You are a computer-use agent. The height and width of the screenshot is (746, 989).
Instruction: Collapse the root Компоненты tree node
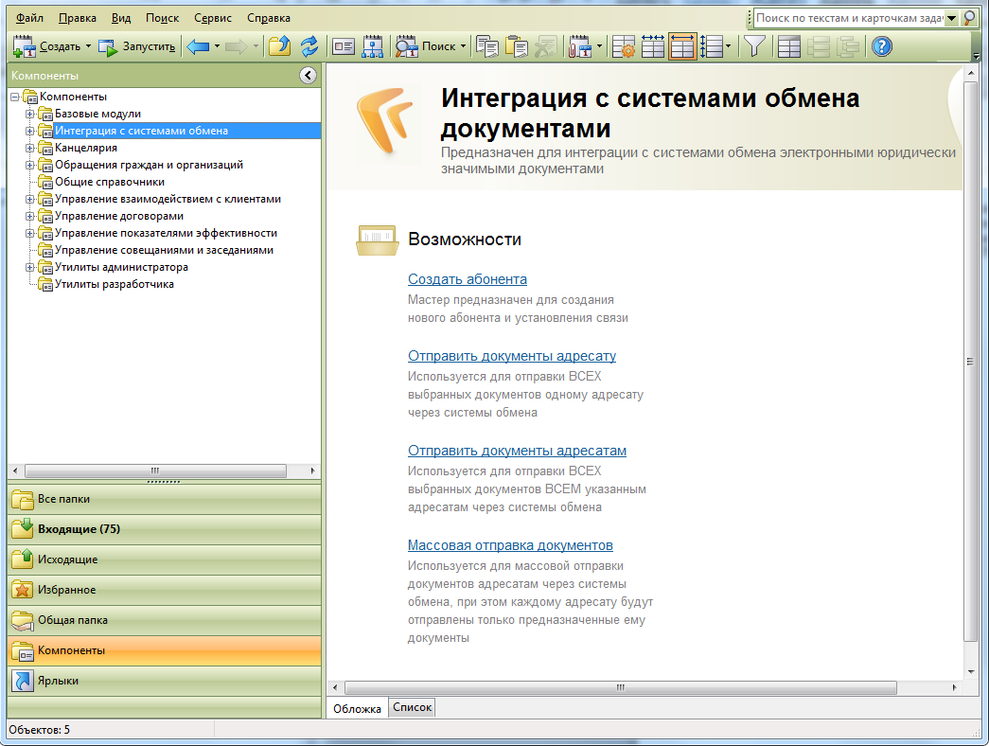click(15, 98)
